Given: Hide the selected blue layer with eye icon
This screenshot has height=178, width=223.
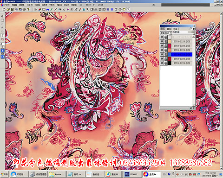Looking at the screenshot, I should 162,54.
